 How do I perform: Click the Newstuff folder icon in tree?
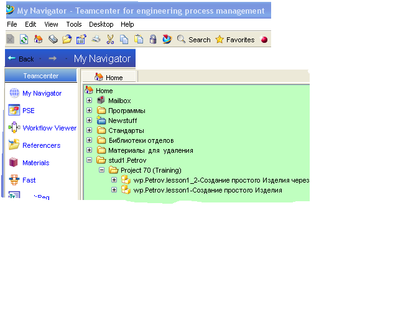pyautogui.click(x=101, y=120)
